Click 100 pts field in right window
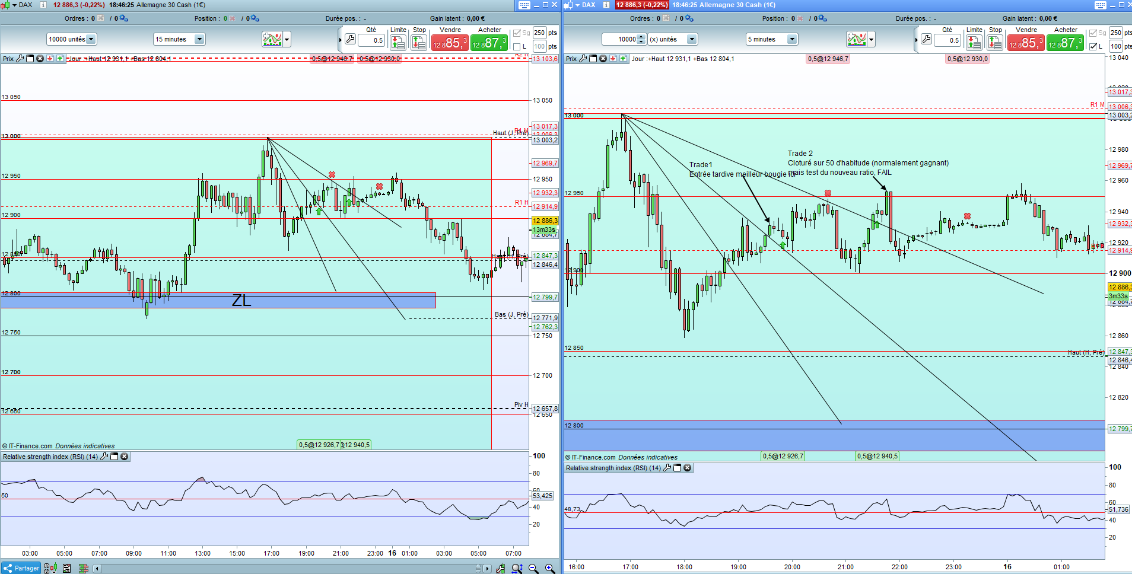The height and width of the screenshot is (574, 1132). 1116,46
